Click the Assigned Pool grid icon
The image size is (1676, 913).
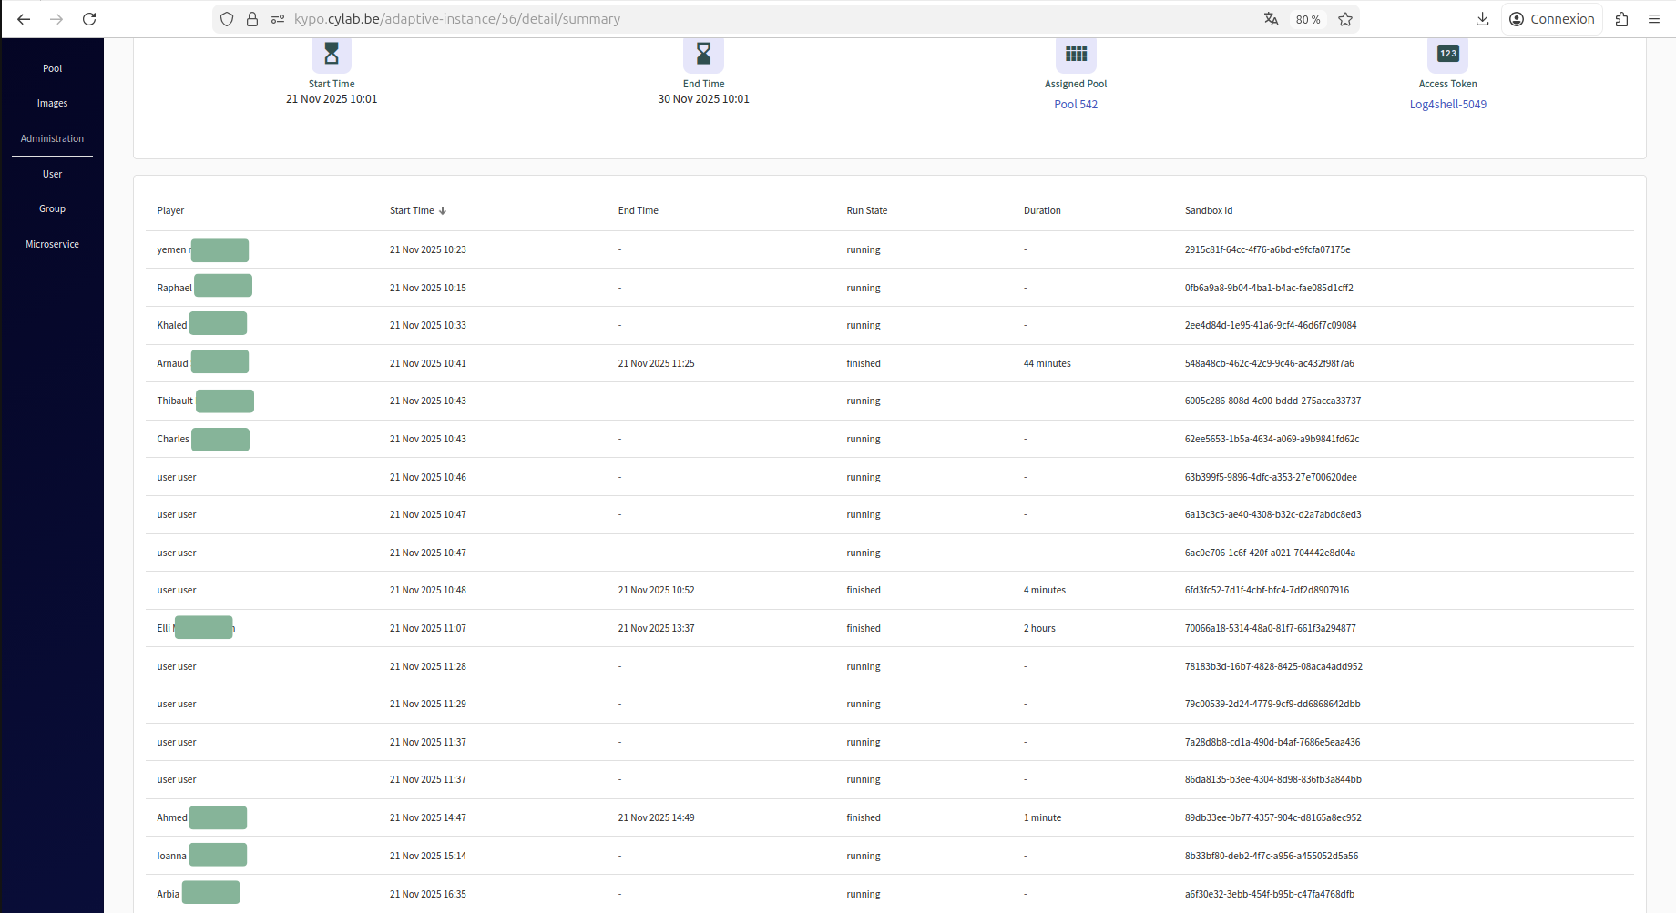coord(1076,54)
